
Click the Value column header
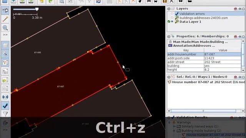click(223, 50)
